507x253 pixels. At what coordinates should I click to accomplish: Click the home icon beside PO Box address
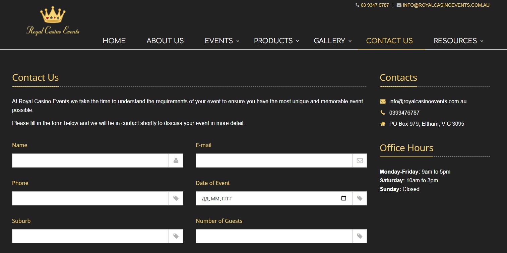pyautogui.click(x=383, y=124)
